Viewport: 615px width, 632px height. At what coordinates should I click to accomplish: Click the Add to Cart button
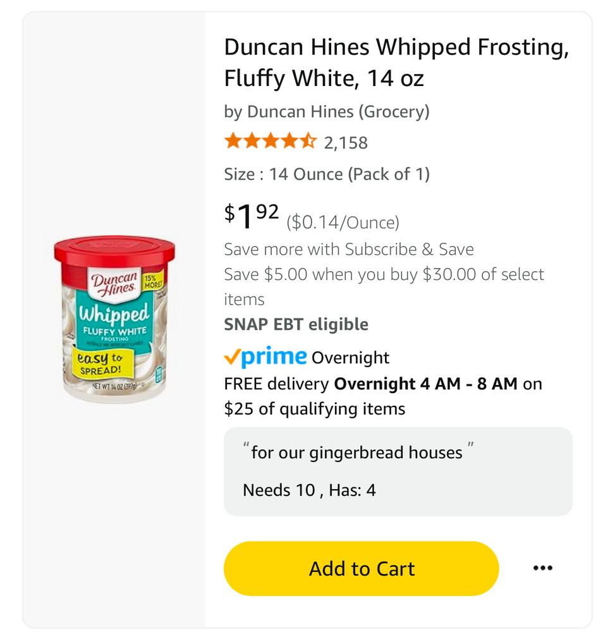point(361,568)
